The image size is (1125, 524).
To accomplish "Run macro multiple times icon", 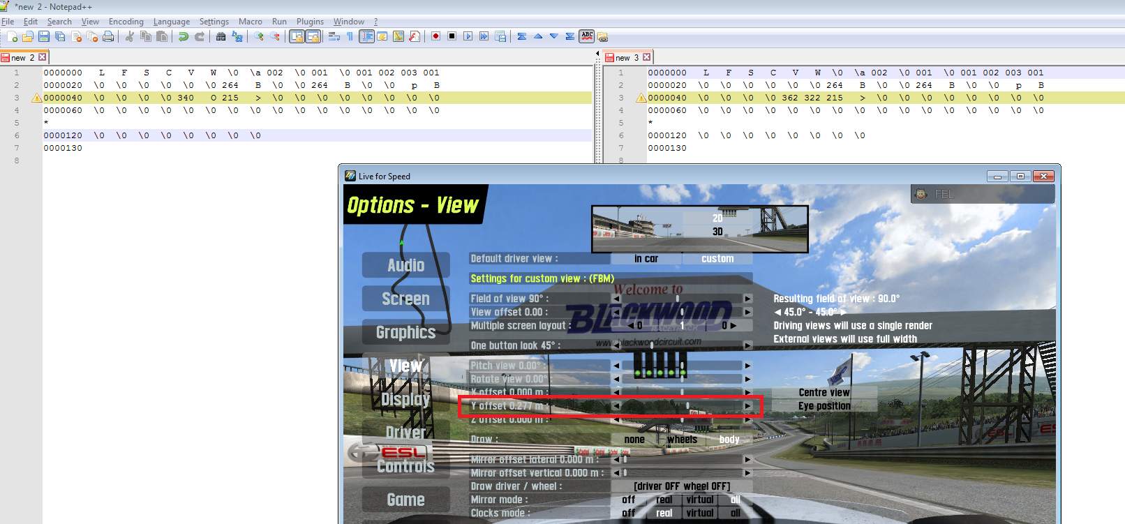I will 484,36.
